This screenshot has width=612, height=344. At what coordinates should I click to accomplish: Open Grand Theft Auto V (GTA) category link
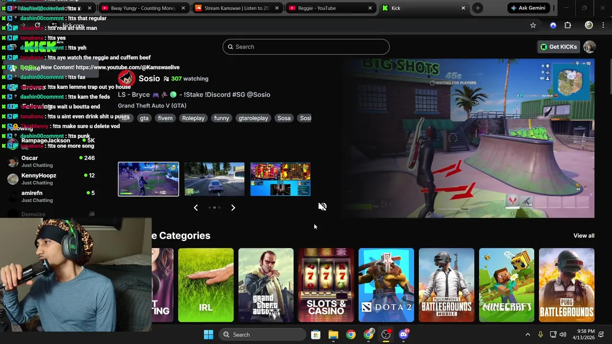point(152,106)
